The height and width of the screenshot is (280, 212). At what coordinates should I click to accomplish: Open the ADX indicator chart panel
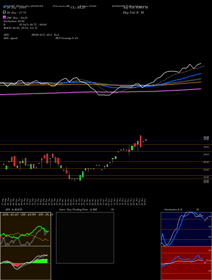pyautogui.click(x=25, y=229)
